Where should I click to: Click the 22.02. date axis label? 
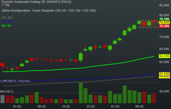click(x=91, y=106)
